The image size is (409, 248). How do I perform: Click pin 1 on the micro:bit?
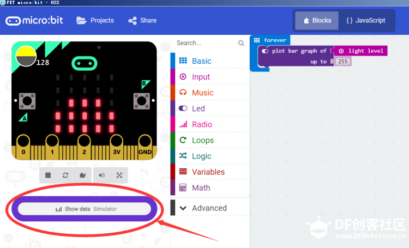[x=52, y=147]
